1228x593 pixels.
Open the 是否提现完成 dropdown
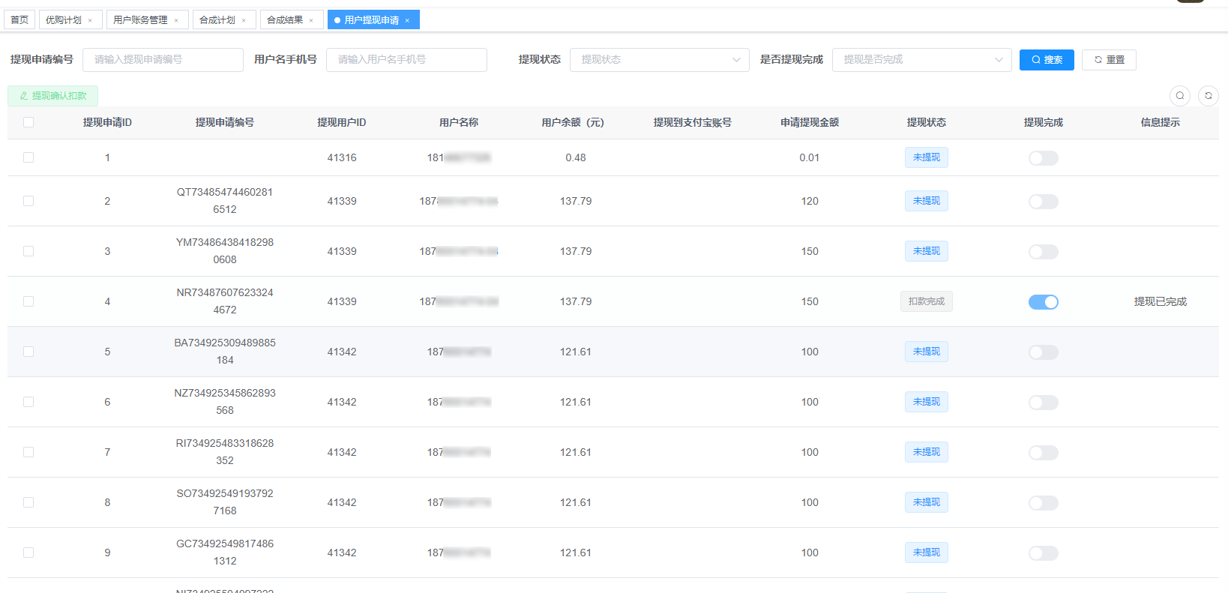(922, 60)
